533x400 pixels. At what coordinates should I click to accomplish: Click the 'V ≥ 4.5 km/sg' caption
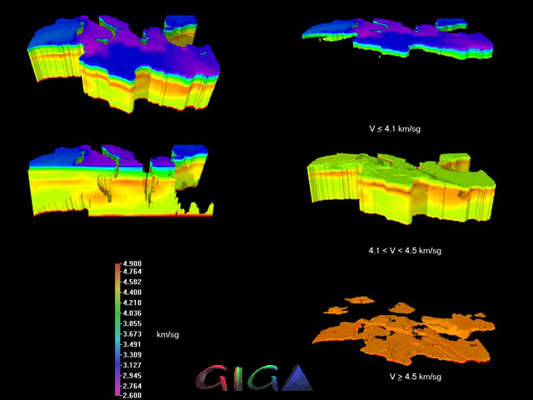tap(415, 377)
